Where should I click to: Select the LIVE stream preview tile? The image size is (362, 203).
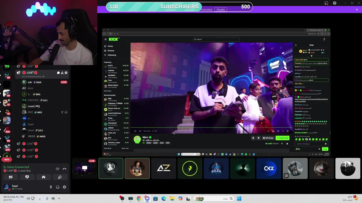pos(85,169)
